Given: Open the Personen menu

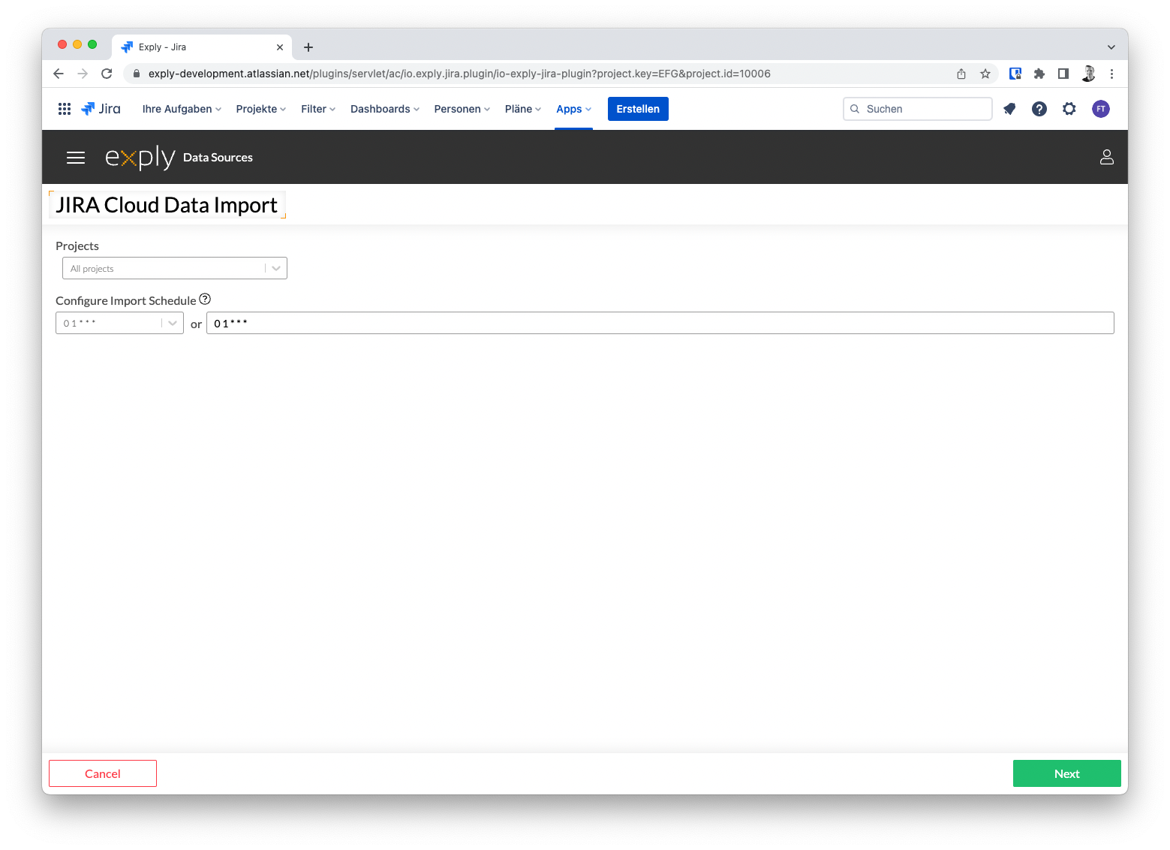Looking at the screenshot, I should (462, 109).
